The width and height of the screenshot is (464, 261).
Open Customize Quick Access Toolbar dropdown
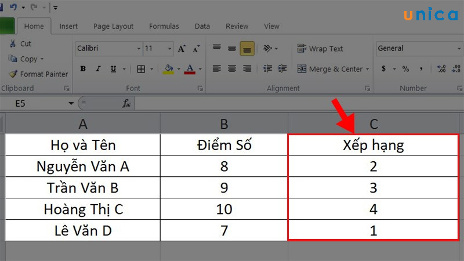(x=55, y=8)
